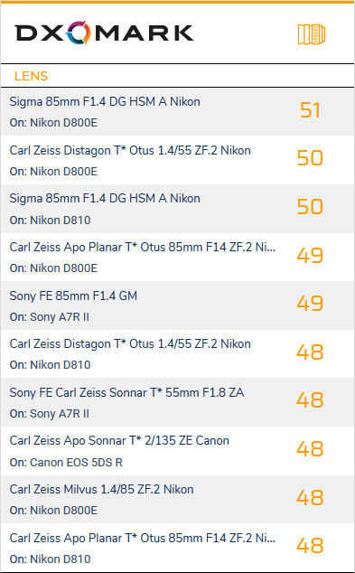Open Sony FE 85mm F1.4 GM entry

pyautogui.click(x=177, y=305)
